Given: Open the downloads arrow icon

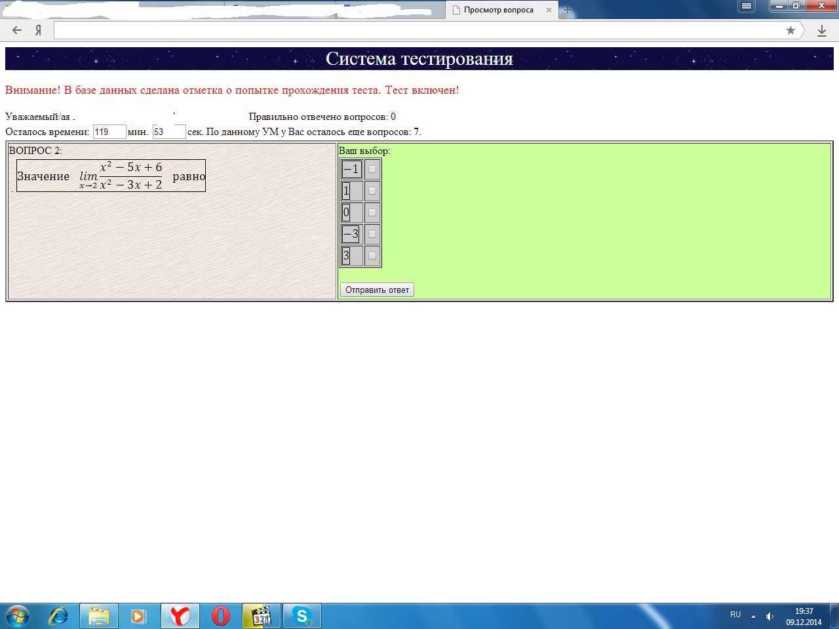Looking at the screenshot, I should [822, 31].
